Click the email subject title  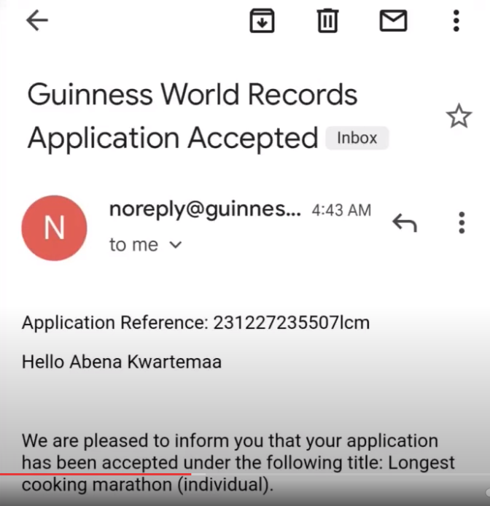(192, 116)
